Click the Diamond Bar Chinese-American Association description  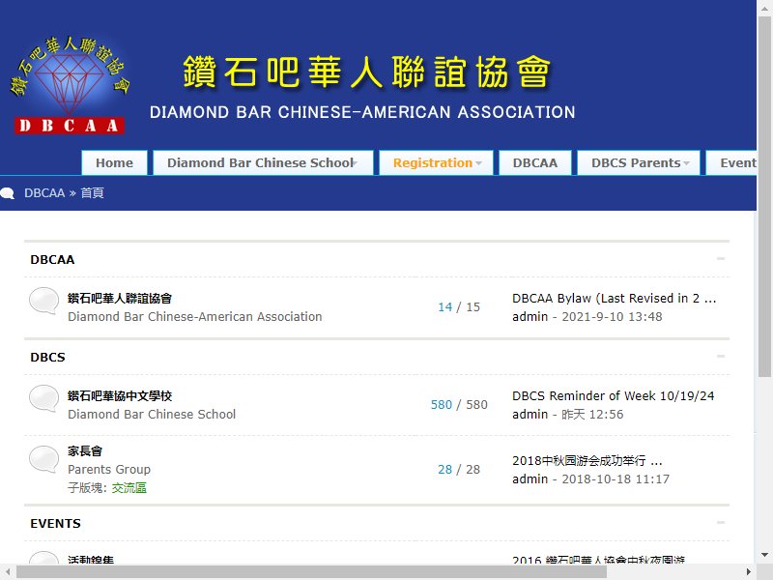tap(195, 317)
